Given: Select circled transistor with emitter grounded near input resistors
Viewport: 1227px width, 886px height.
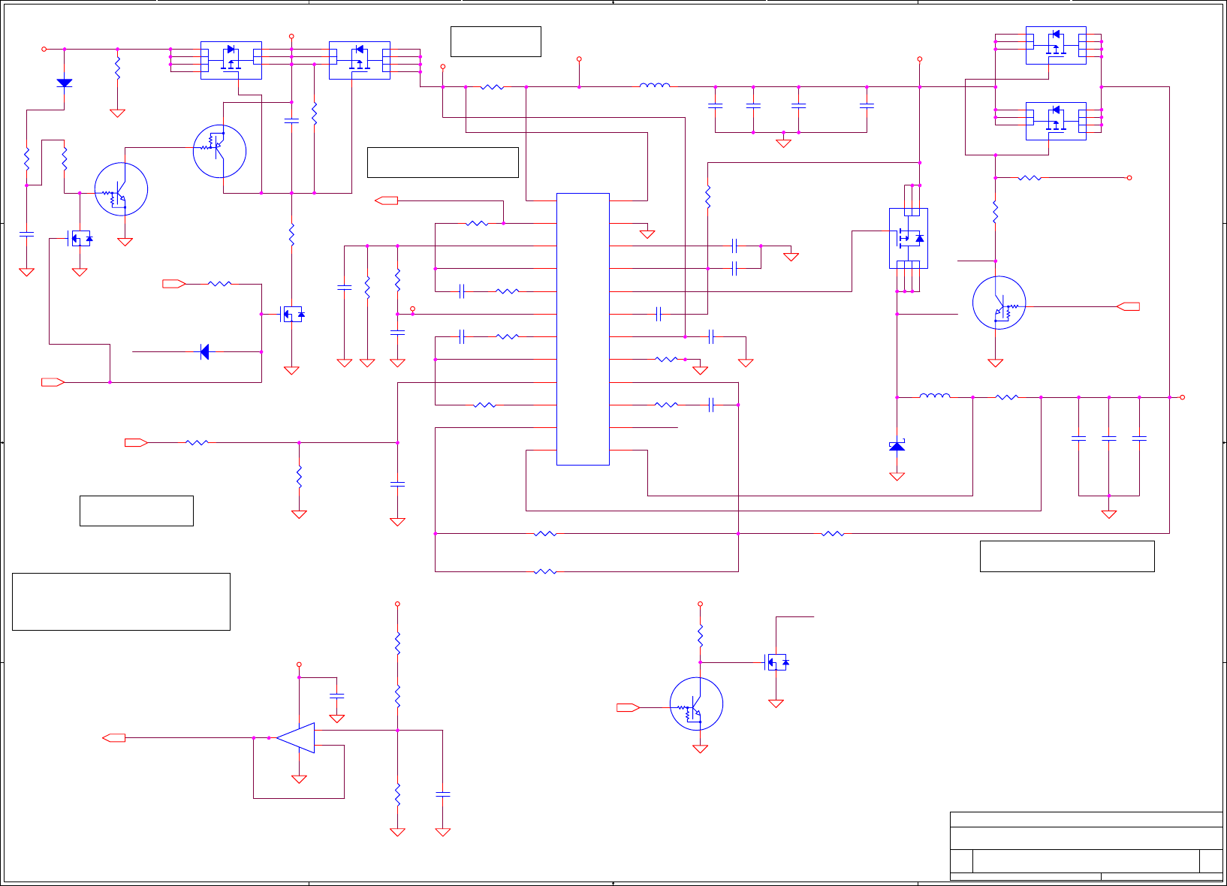Looking at the screenshot, I should point(121,189).
